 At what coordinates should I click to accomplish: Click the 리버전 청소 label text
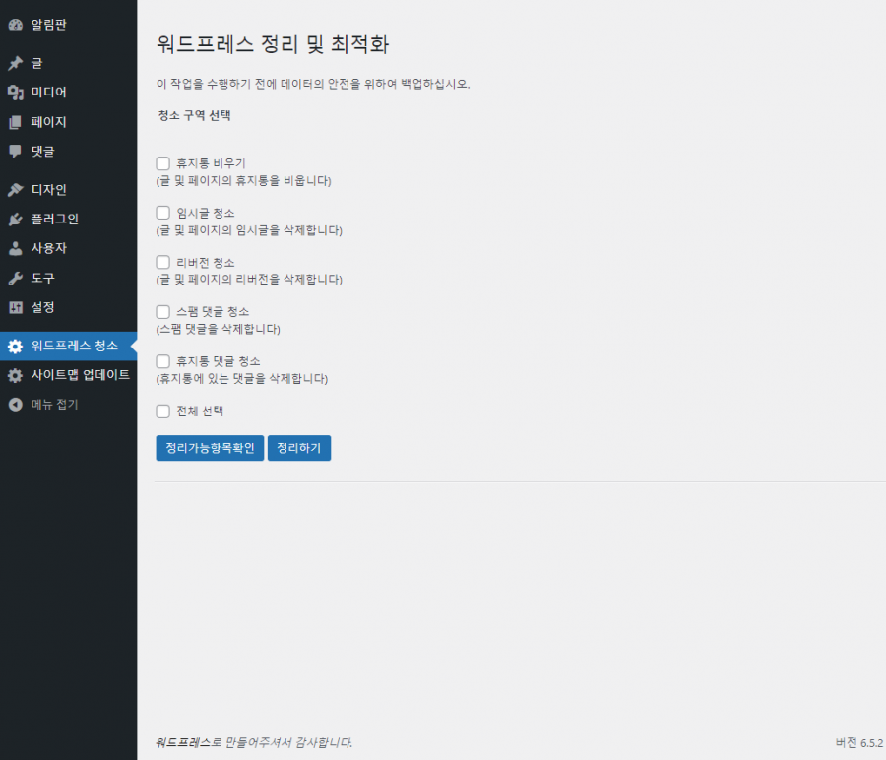click(x=205, y=263)
